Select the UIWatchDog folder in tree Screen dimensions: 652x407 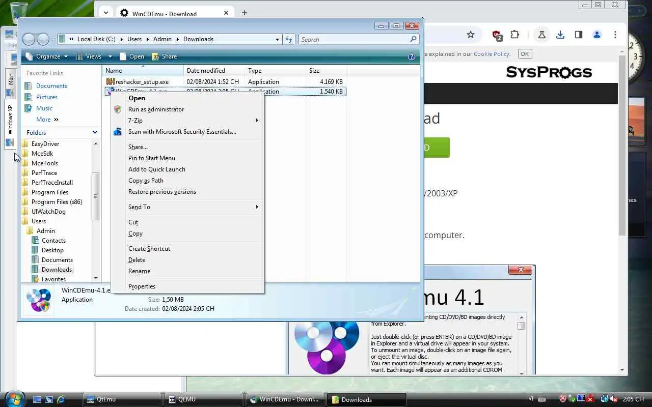[48, 212]
